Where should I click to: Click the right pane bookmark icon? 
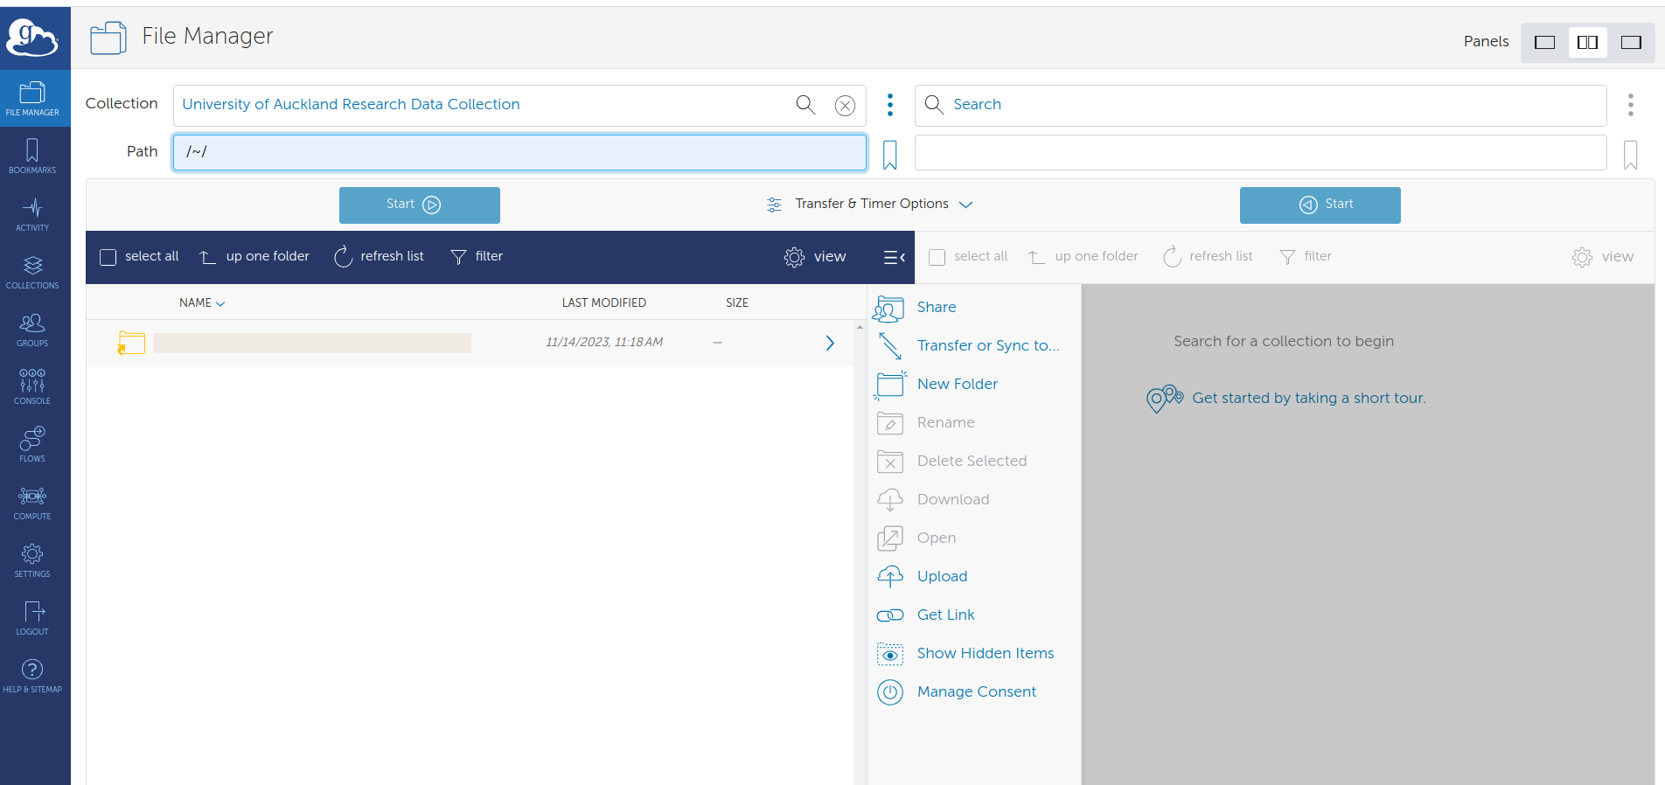1630,155
